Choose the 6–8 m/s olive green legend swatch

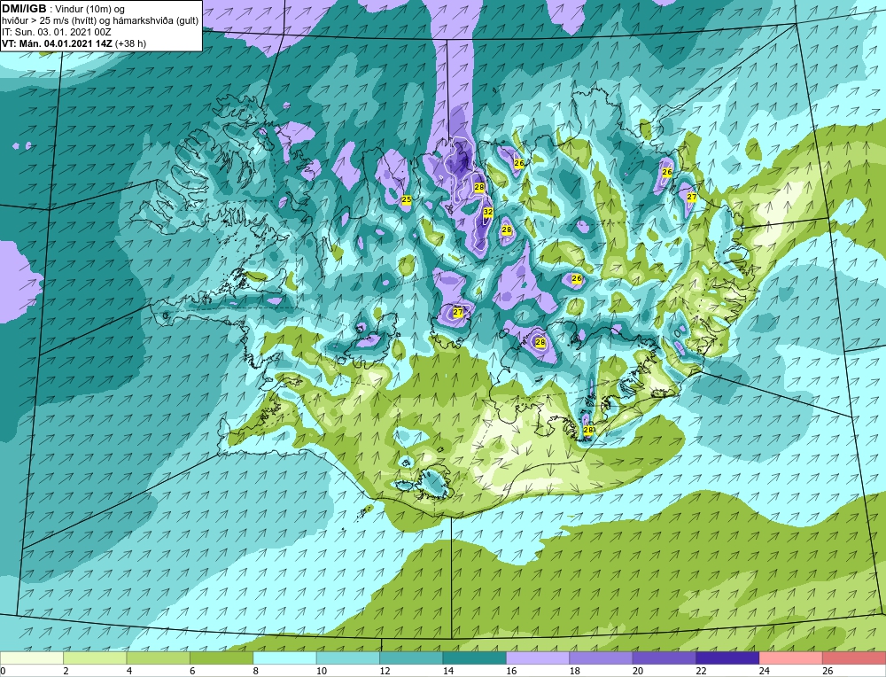[221, 658]
